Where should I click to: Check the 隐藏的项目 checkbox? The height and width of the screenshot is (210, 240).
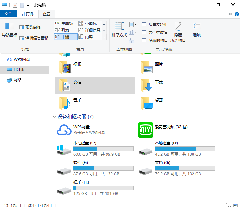coord(144,40)
